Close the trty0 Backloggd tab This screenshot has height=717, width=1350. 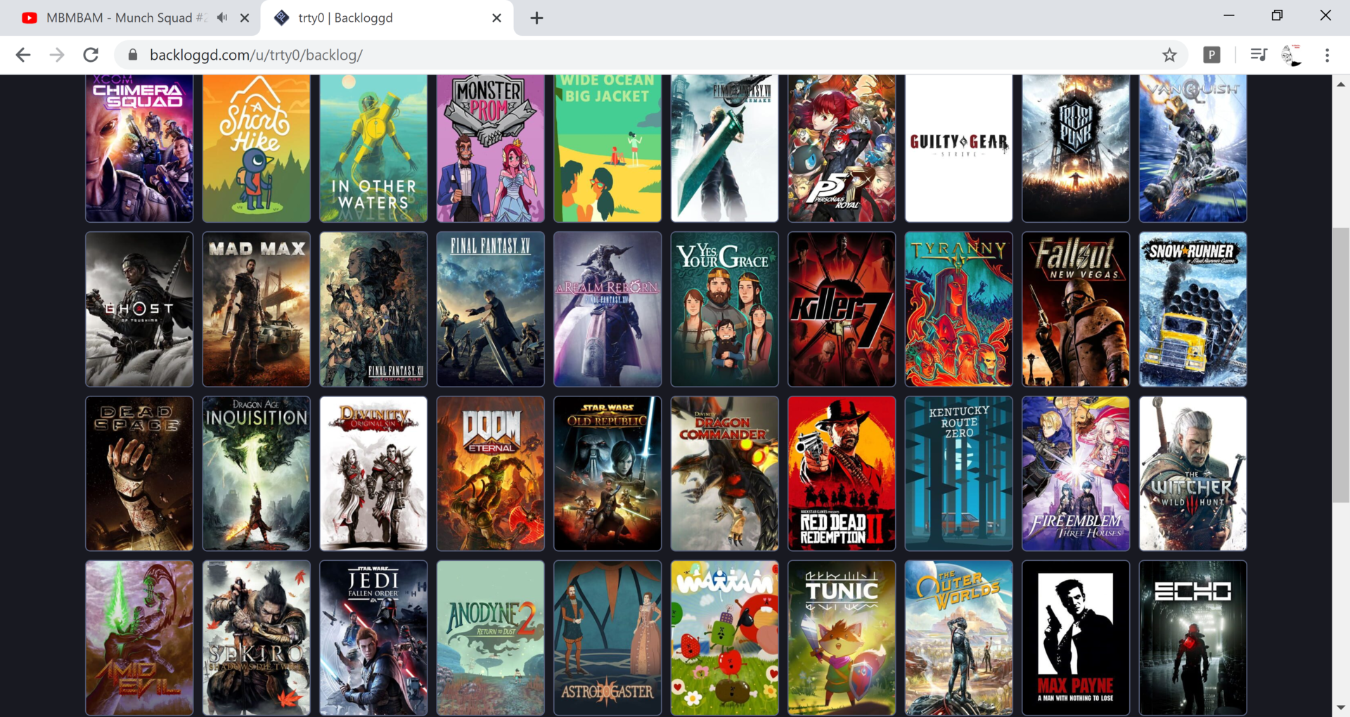pos(496,18)
